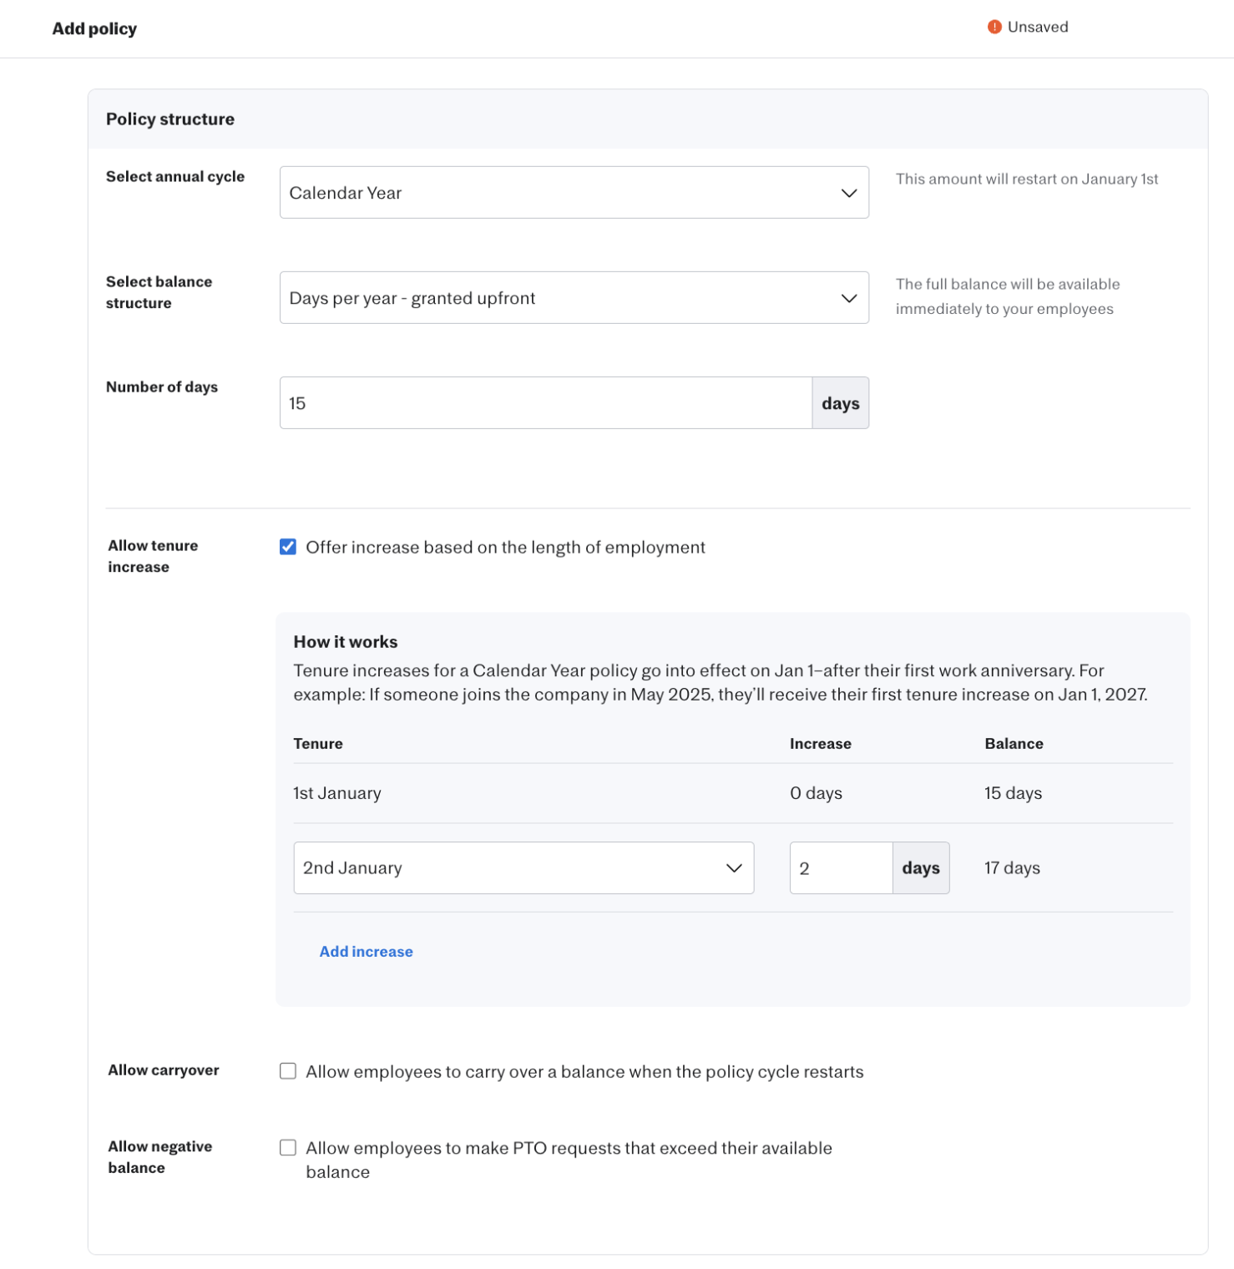Click the Add policy page title
The height and width of the screenshot is (1269, 1234).
coord(94,28)
